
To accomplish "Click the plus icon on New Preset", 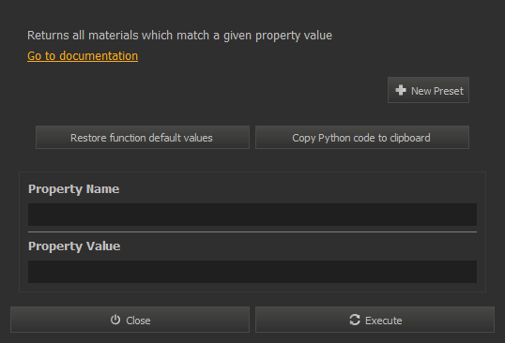I will click(401, 90).
